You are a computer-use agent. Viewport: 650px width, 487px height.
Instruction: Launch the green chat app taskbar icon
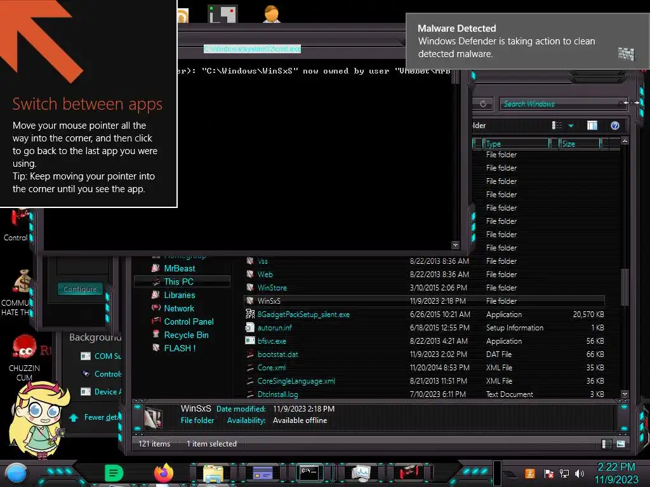click(114, 473)
